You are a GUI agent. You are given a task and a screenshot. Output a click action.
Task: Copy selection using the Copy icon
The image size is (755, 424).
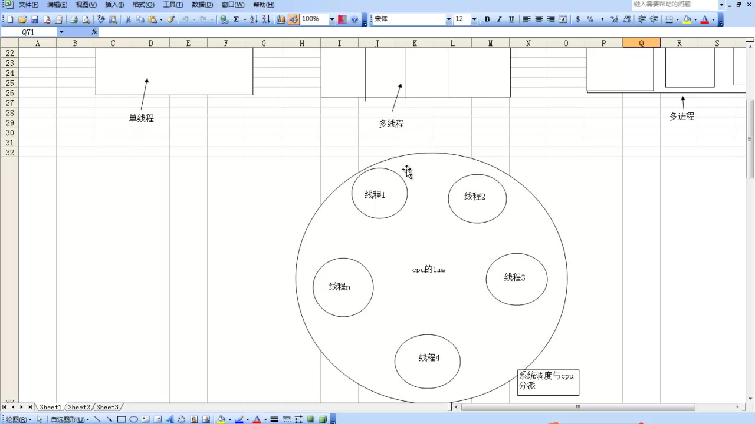(x=140, y=19)
